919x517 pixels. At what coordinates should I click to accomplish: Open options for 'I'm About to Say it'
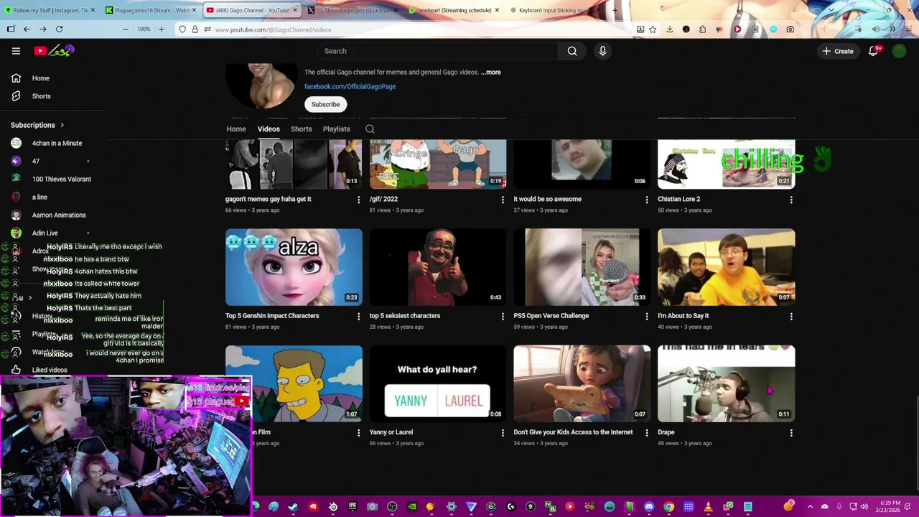791,316
